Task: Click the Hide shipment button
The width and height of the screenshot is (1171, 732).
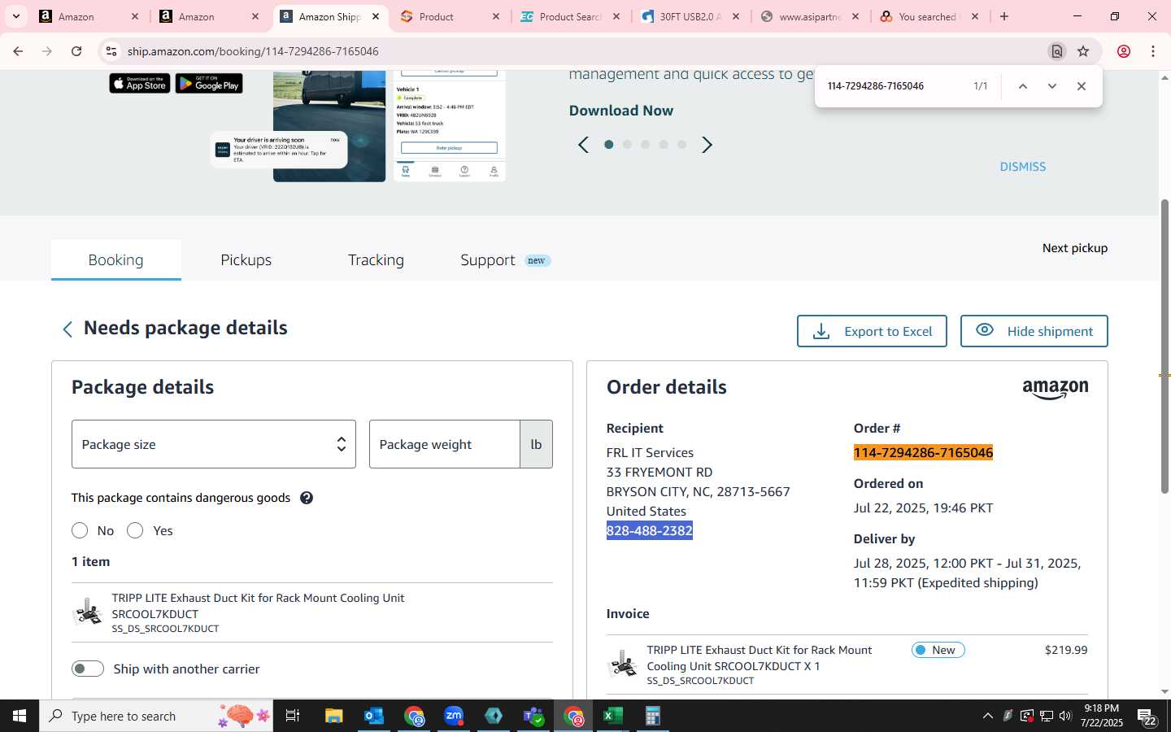Action: pyautogui.click(x=1034, y=331)
